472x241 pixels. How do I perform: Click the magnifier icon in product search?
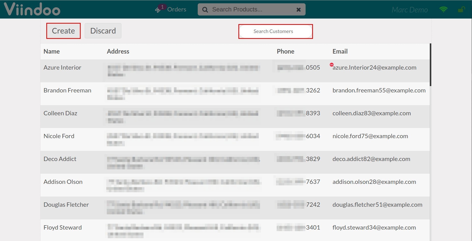[x=205, y=10]
